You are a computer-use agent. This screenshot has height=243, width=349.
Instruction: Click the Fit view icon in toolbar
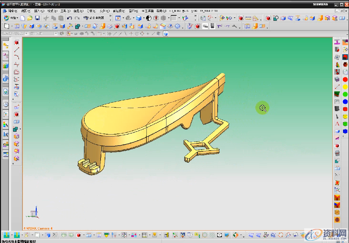coord(118,18)
